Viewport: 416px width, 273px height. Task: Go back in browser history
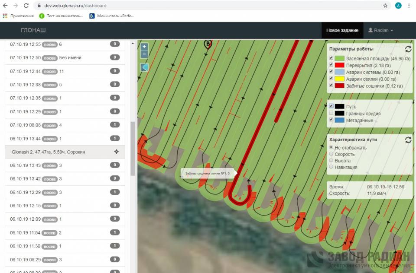tap(5, 6)
